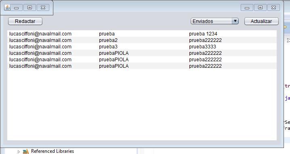The width and height of the screenshot is (290, 154).
Task: Close the mail window at top right
Action: (x=273, y=8)
